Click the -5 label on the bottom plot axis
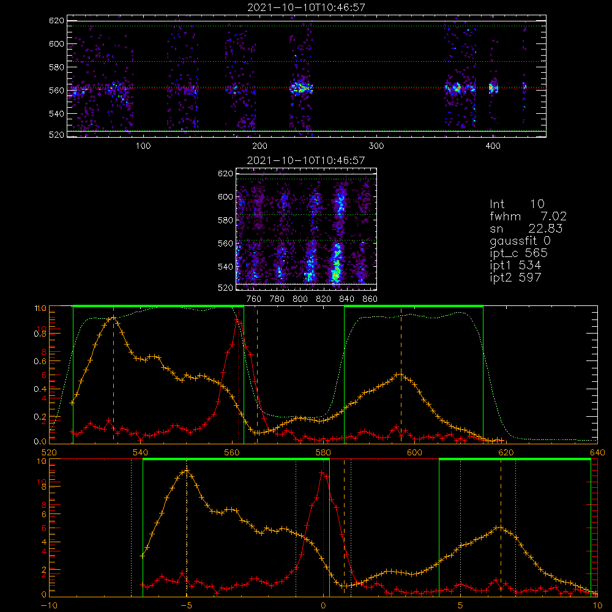The image size is (612, 612). (x=186, y=606)
